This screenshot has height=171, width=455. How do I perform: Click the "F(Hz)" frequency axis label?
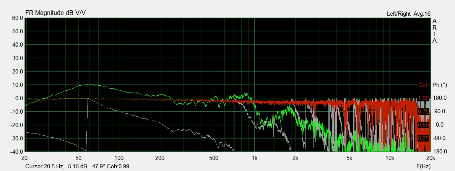pyautogui.click(x=423, y=166)
